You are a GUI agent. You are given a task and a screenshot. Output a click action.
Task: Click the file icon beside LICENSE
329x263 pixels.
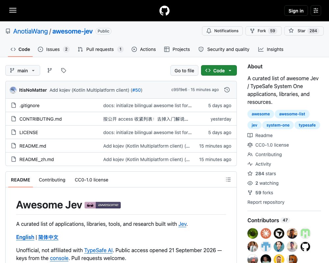13,132
